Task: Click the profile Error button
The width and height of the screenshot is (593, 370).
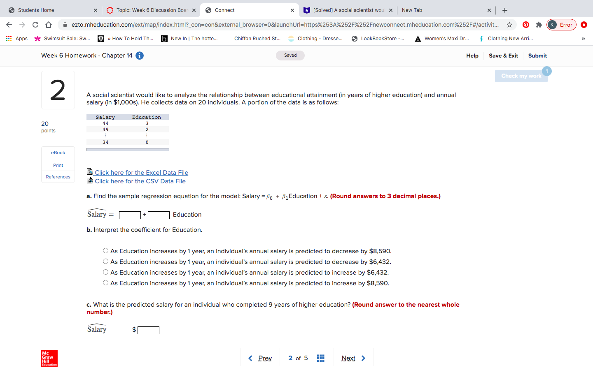Action: (561, 25)
